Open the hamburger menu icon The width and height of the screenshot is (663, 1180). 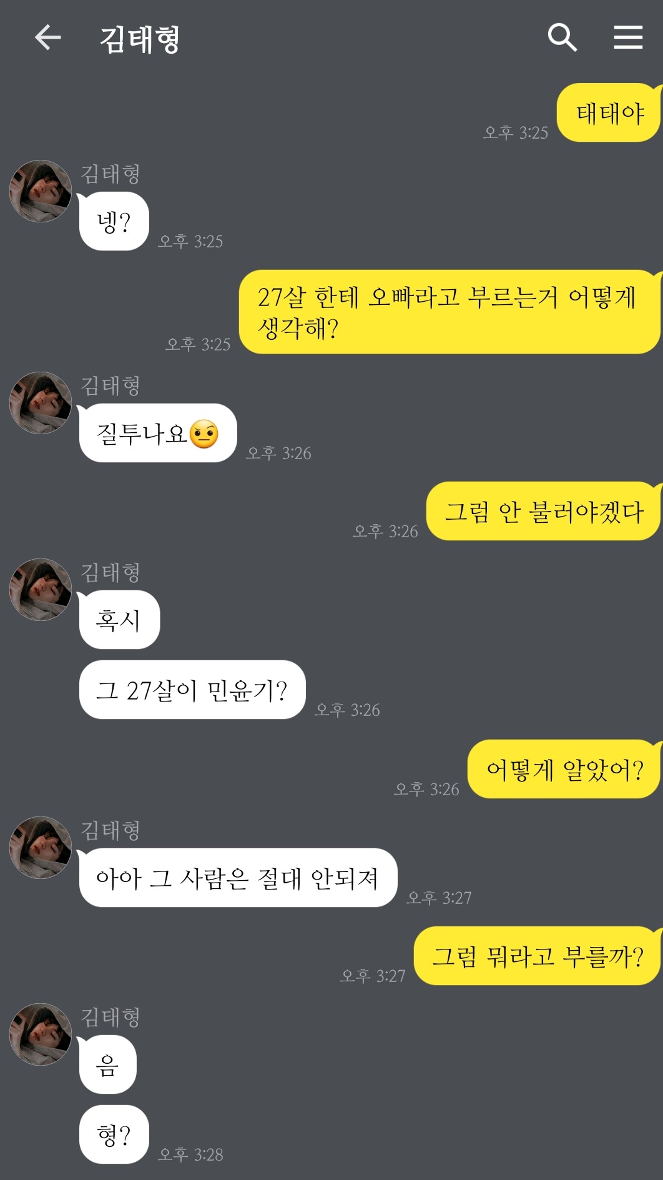tap(628, 37)
